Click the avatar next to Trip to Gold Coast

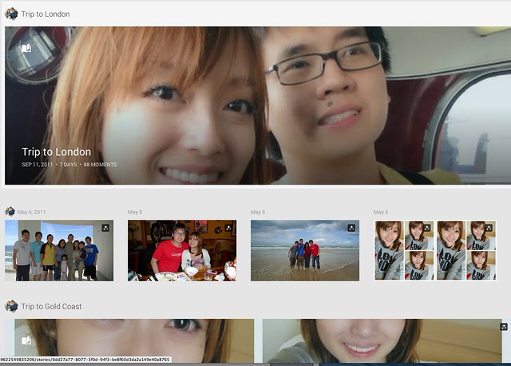[11, 306]
